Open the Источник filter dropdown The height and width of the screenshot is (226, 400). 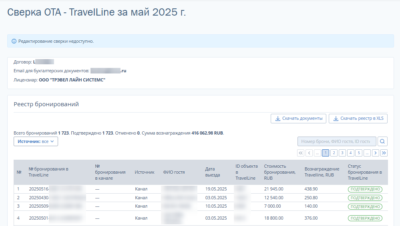coord(36,141)
